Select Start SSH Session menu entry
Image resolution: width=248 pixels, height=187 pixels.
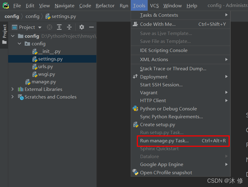(x=181, y=85)
